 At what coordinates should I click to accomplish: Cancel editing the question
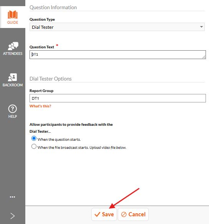pyautogui.click(x=133, y=214)
